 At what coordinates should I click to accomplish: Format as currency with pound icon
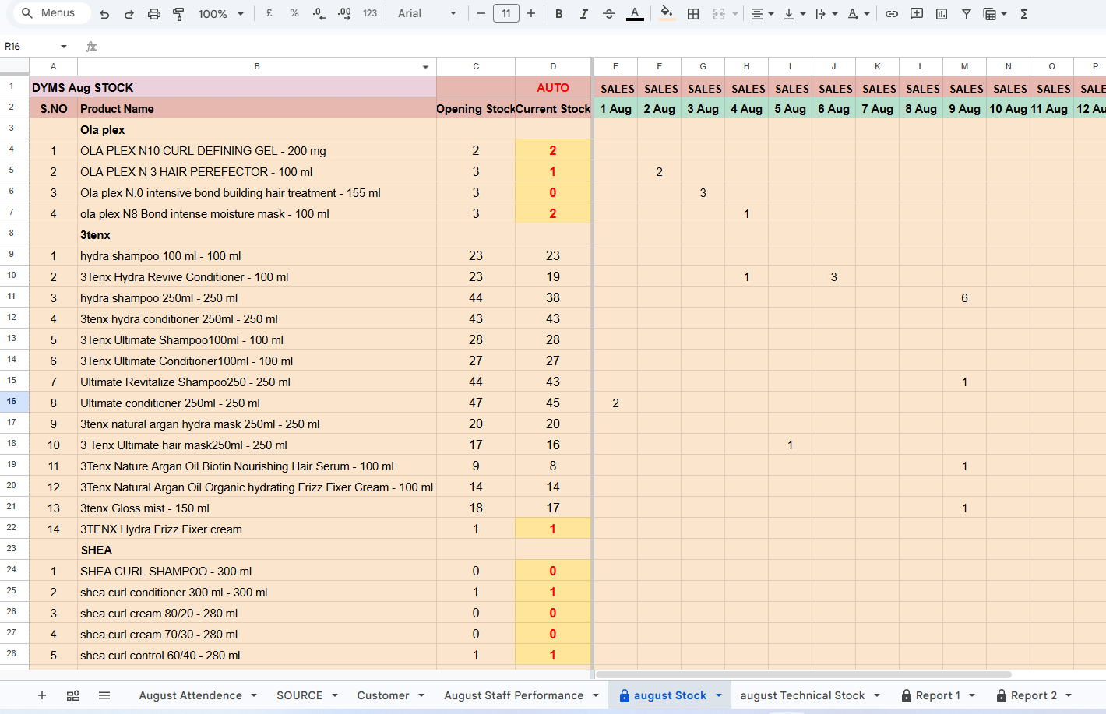click(269, 13)
